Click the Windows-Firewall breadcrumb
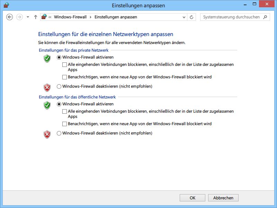The height and width of the screenshot is (208, 277). [x=70, y=17]
